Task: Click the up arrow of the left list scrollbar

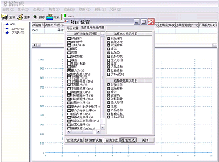Action: 102,34
